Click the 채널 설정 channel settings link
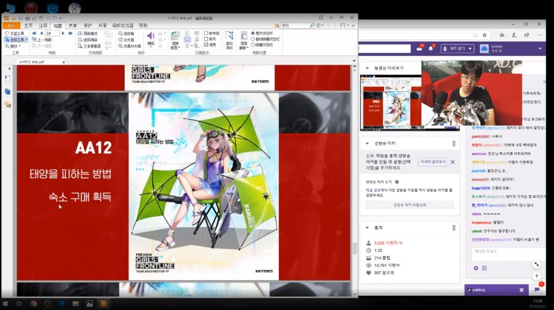 pos(373,190)
